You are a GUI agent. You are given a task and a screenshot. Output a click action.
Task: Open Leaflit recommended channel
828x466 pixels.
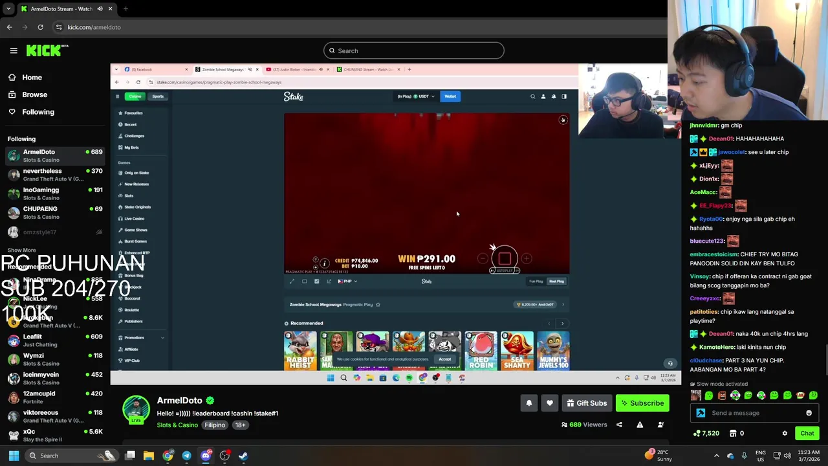[x=55, y=340]
